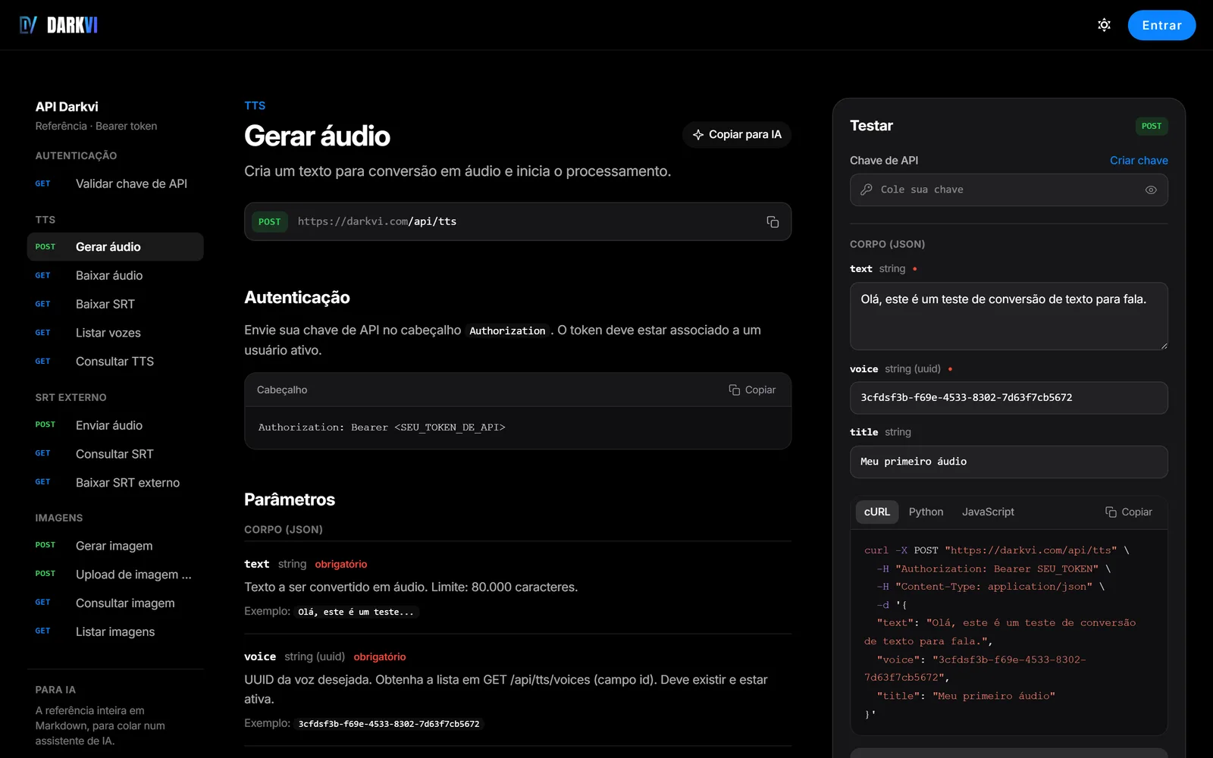1213x758 pixels.
Task: Switch to the cURL tab
Action: coord(877,512)
